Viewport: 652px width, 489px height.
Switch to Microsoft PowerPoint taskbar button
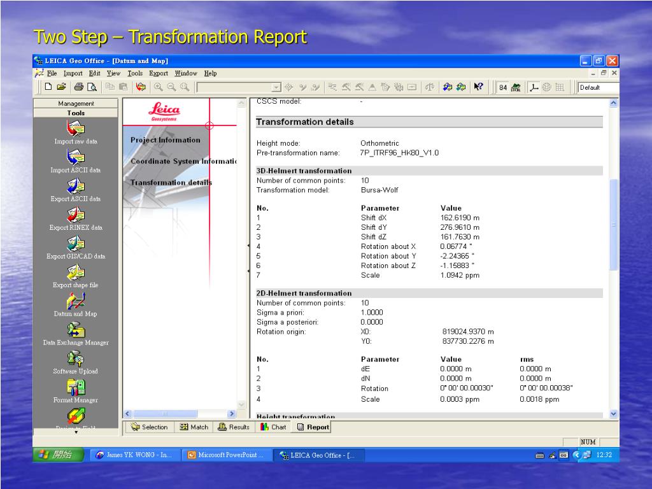[227, 455]
